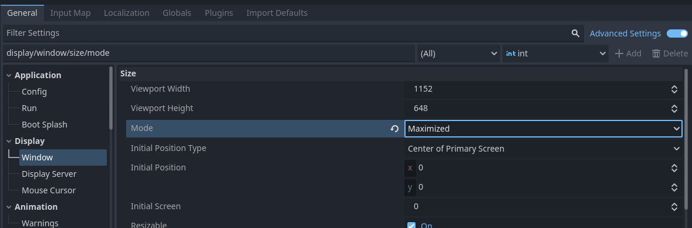Open the Mode dropdown showing Maximized
This screenshot has height=228, width=692.
tap(544, 129)
